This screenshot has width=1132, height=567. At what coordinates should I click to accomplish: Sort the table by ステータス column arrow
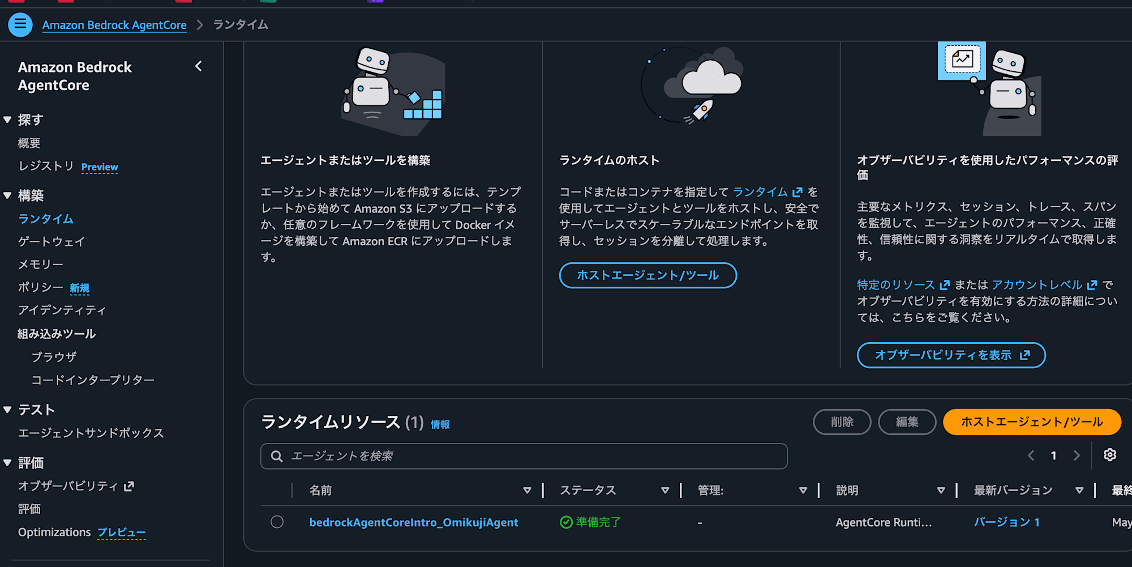pos(665,491)
